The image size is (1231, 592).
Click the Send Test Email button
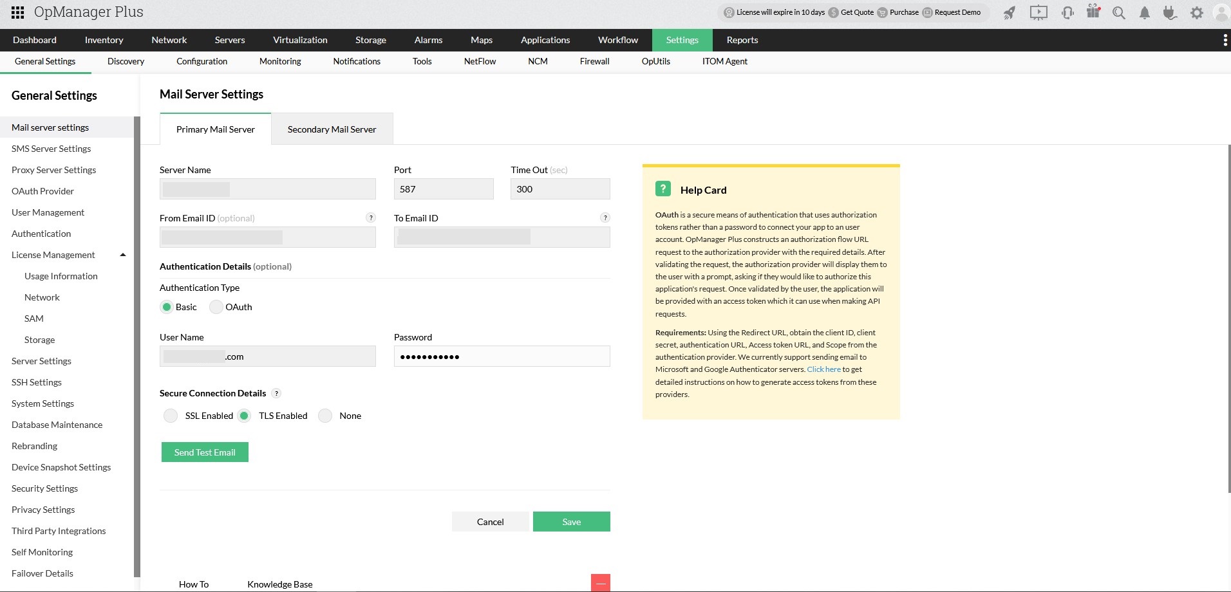[205, 452]
